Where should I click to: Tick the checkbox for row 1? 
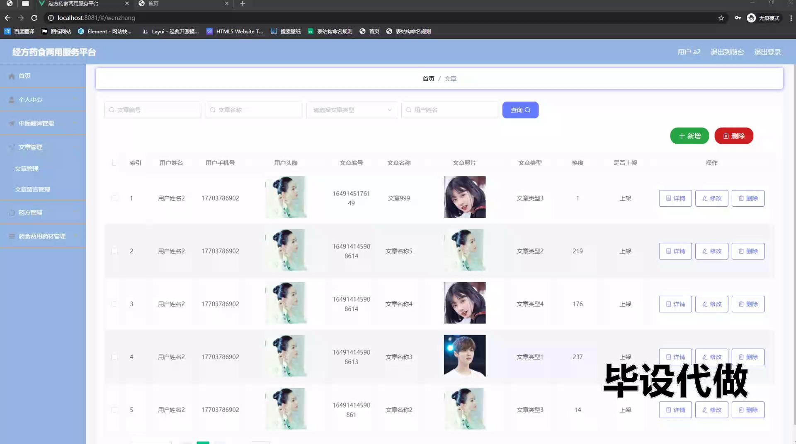(114, 198)
